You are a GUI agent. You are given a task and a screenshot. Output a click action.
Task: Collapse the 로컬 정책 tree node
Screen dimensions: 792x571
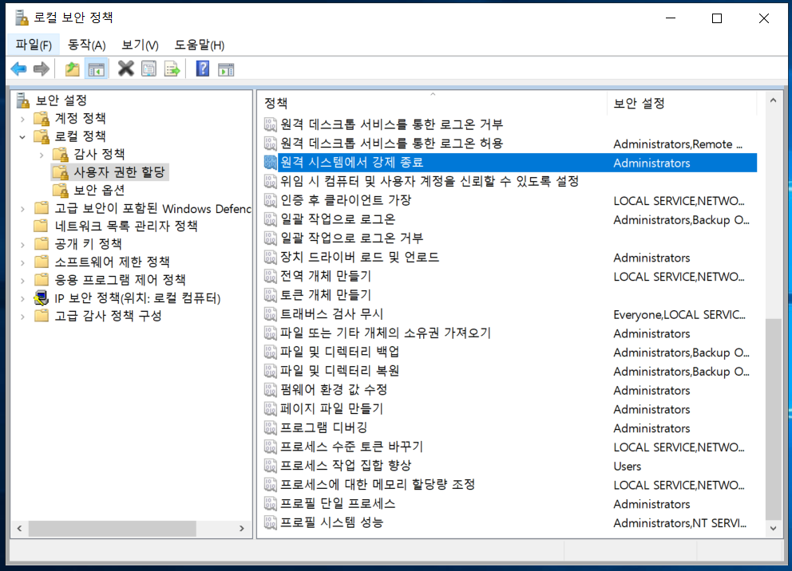tap(22, 136)
